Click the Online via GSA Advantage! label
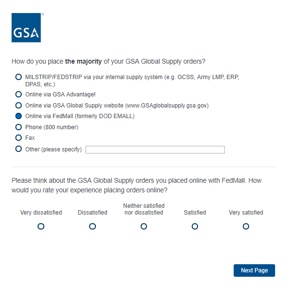 (x=60, y=94)
